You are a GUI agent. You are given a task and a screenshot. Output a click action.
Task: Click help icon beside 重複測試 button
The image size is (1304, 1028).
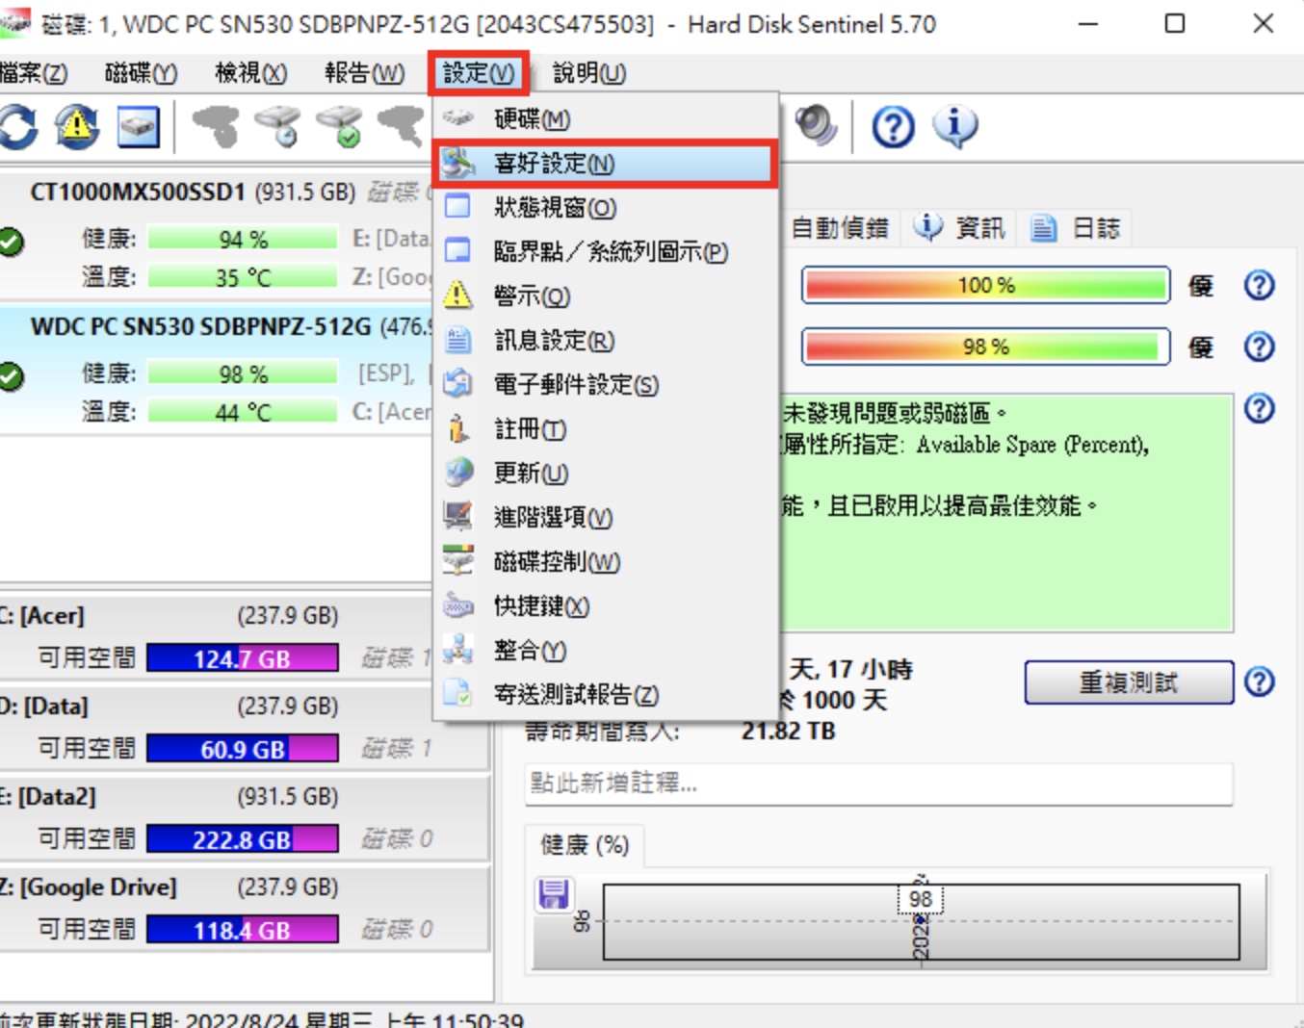[x=1260, y=682]
